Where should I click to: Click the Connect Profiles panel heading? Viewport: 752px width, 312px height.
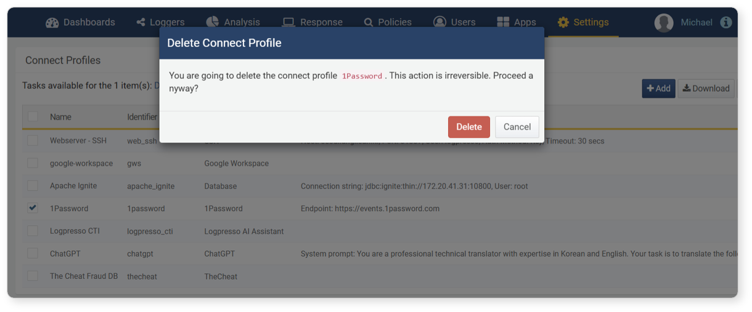(x=63, y=60)
